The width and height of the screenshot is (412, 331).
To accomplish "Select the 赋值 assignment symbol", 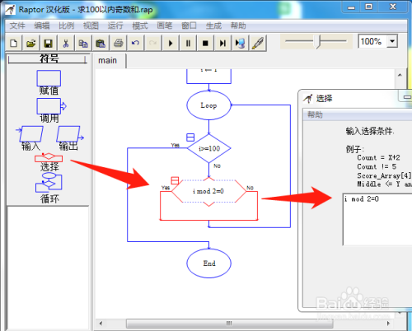I will pyautogui.click(x=49, y=82).
